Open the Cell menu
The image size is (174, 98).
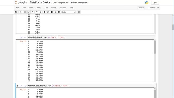pos(46,8)
